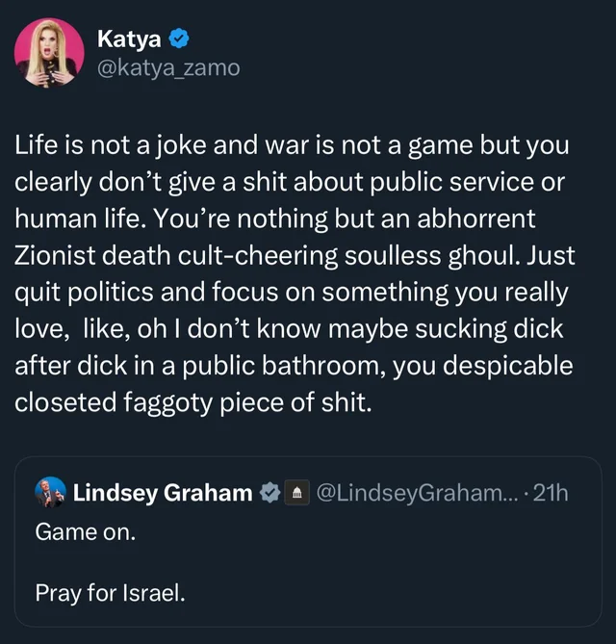Click the blue verified badge beside Katya
Viewport: 616px width, 644px height.
click(179, 39)
